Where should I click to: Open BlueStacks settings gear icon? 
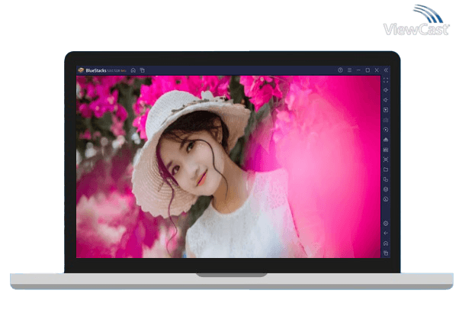tap(386, 224)
